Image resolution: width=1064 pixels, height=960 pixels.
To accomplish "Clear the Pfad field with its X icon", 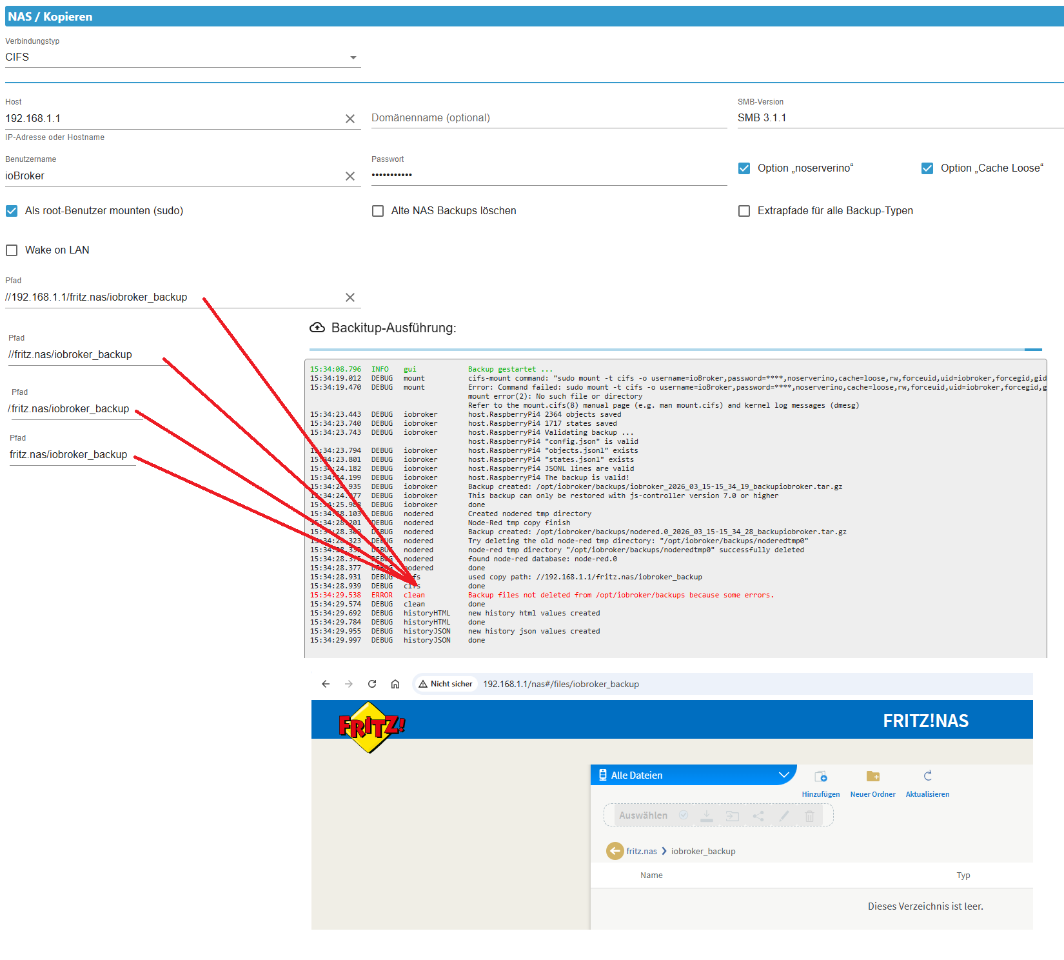I will click(350, 297).
